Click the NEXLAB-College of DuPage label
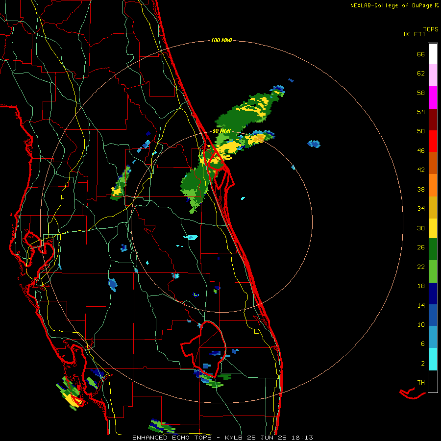 pyautogui.click(x=394, y=5)
